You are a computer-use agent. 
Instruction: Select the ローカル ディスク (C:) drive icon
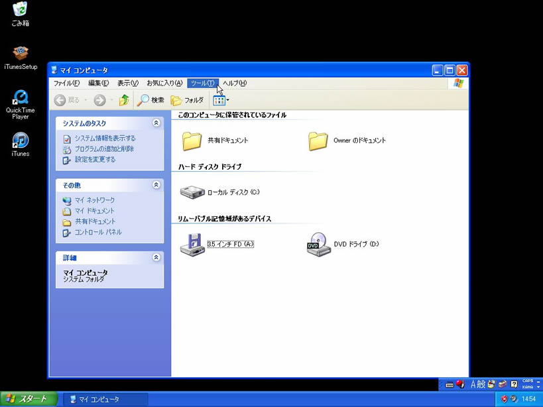click(192, 192)
